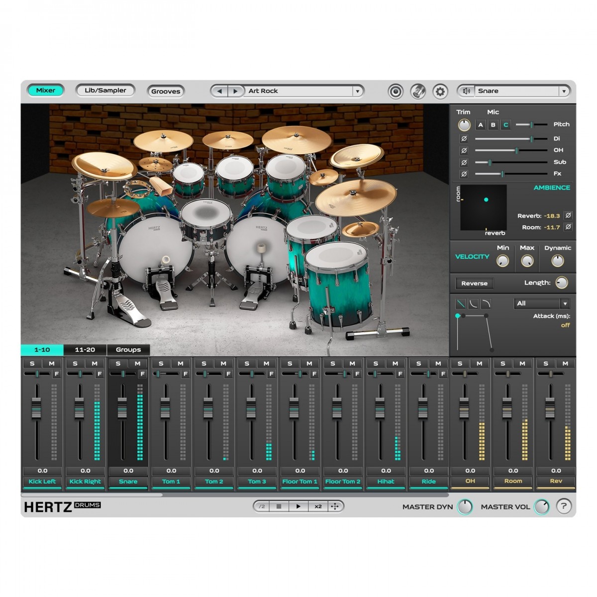The width and height of the screenshot is (597, 597).
Task: Mute the Hihat channel
Action: [395, 364]
